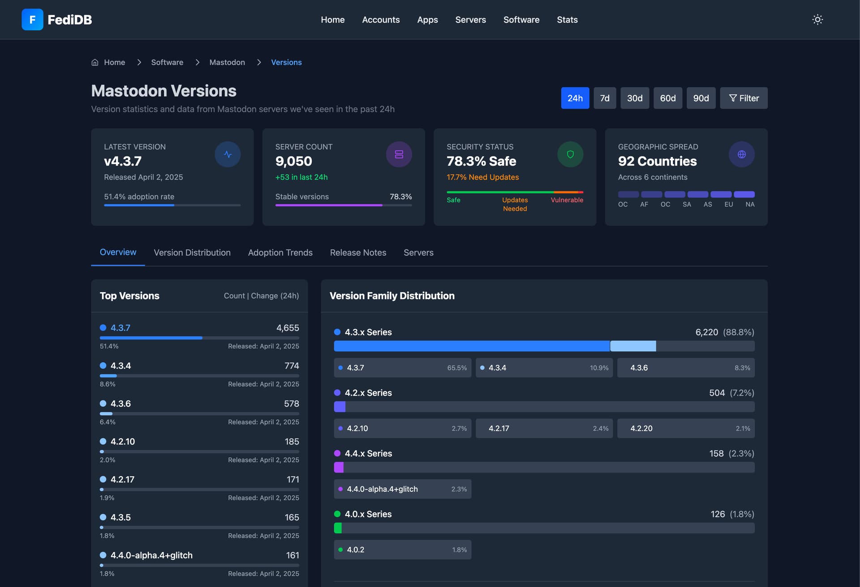Click the Security Status shield icon
This screenshot has width=860, height=587.
(x=570, y=154)
